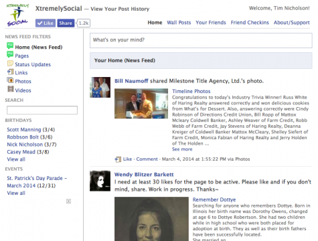Click the March 4, 2014 post timestamp
Image resolution: width=318 pixels, height=241 pixels.
point(194,159)
